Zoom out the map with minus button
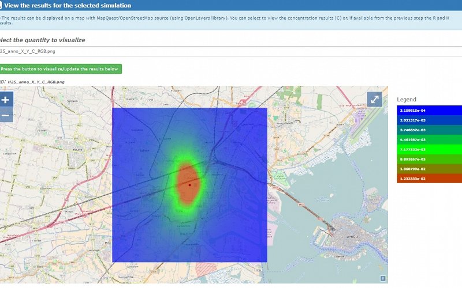462x288 pixels. click(x=5, y=115)
